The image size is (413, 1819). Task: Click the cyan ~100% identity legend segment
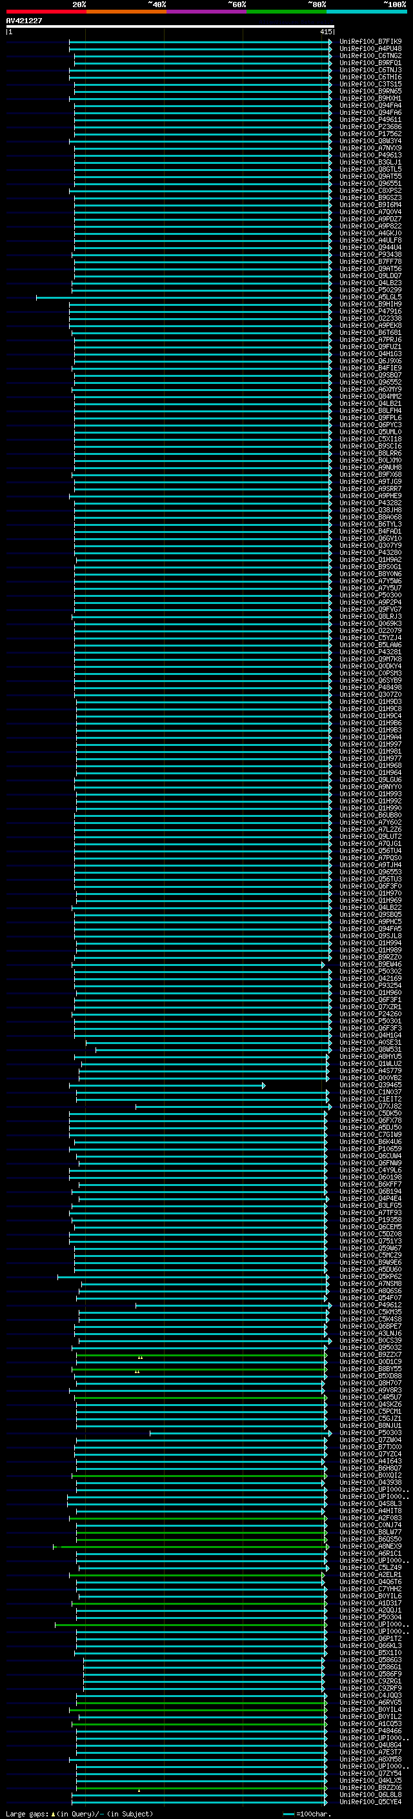366,12
